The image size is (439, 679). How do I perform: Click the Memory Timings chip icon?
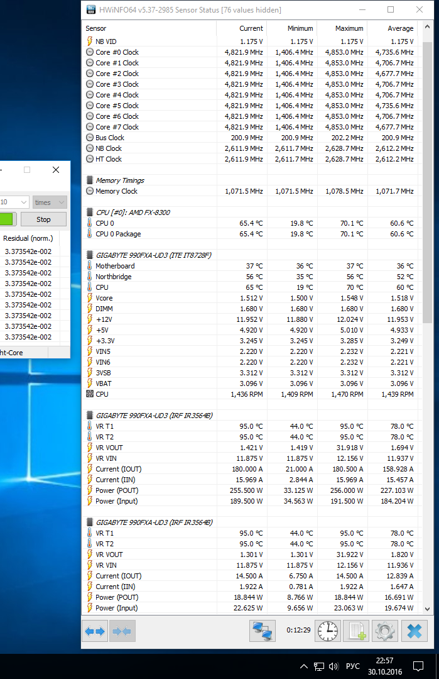pos(90,180)
